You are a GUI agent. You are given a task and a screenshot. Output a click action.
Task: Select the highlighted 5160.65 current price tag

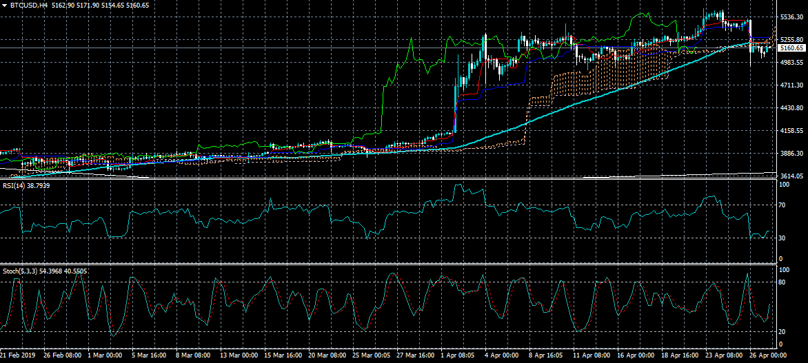pos(791,48)
